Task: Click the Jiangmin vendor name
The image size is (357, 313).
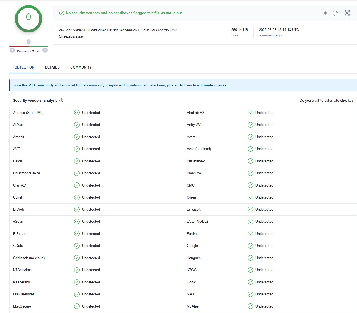Action: point(194,258)
